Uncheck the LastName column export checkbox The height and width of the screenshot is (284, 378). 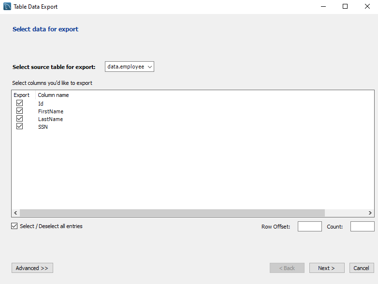point(19,119)
